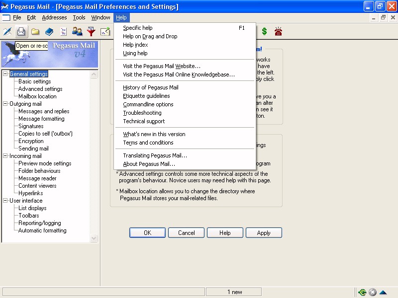This screenshot has width=398, height=298.
Task: Select Mailbox location in tree
Action: 38,96
